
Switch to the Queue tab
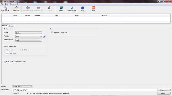pyautogui.click(x=11, y=26)
